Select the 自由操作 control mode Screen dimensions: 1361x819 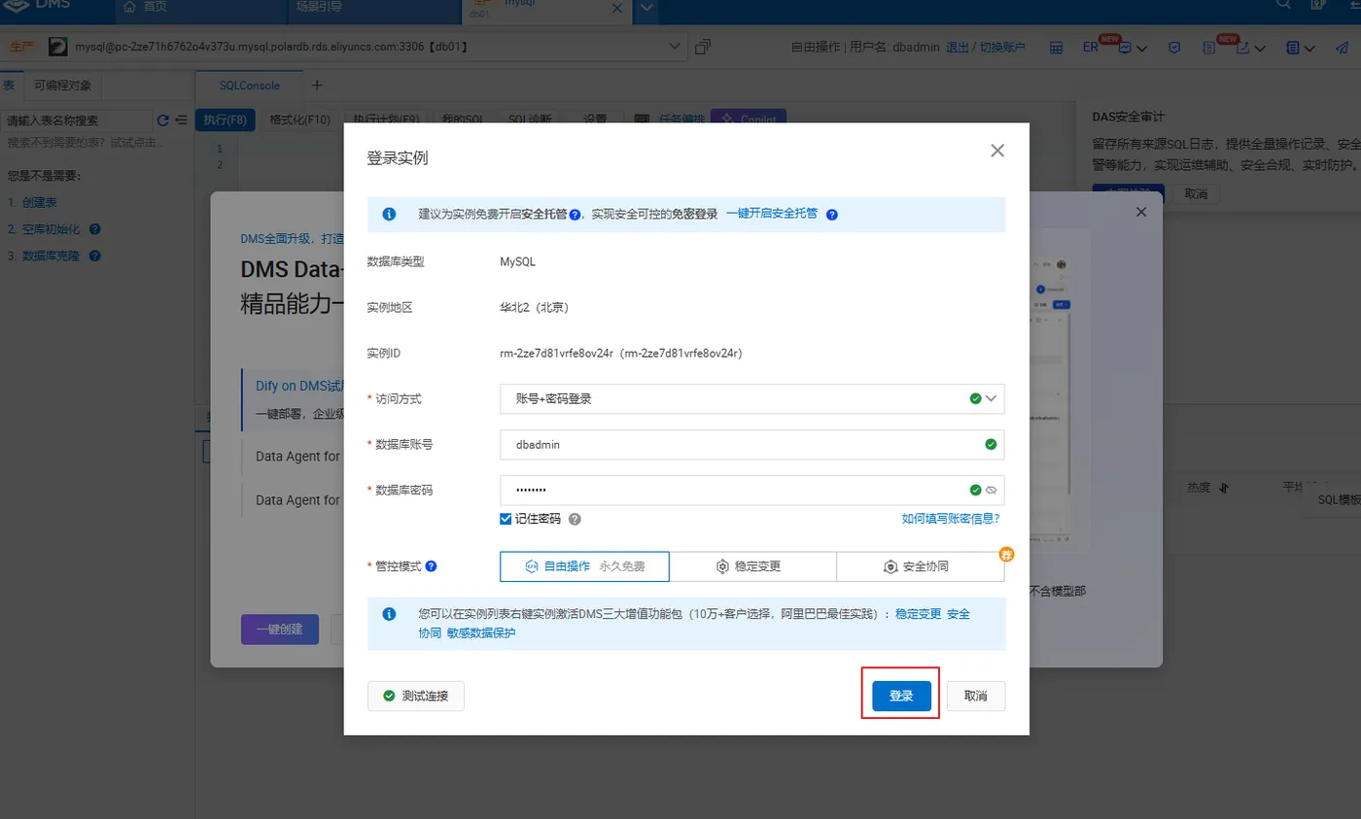[584, 566]
